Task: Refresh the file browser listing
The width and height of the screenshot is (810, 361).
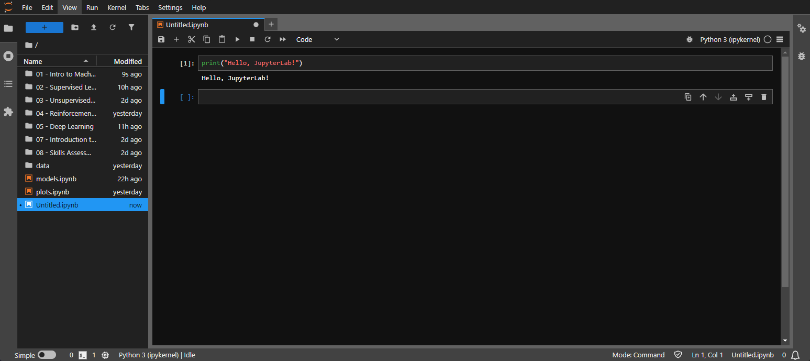Action: coord(113,27)
